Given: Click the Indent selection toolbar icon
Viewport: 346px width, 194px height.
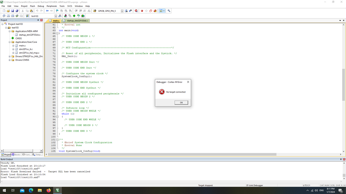Looking at the screenshot, I should 76,11.
